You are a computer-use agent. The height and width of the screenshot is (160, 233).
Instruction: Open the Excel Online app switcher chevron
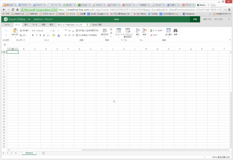click(x=29, y=19)
